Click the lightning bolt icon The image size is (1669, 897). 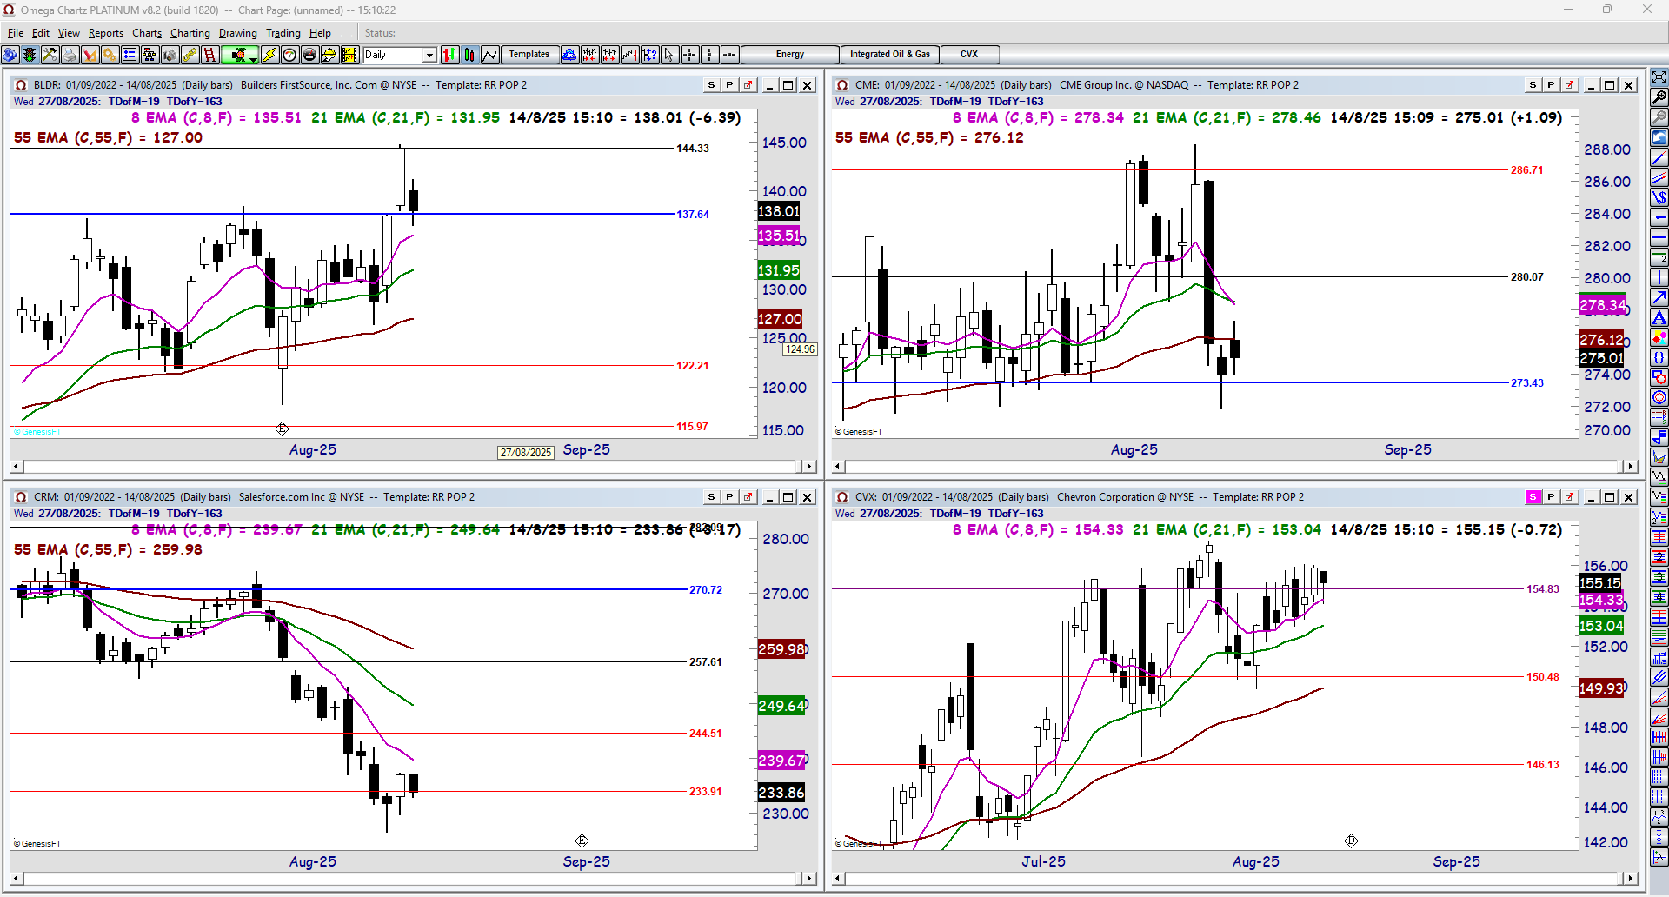point(269,55)
